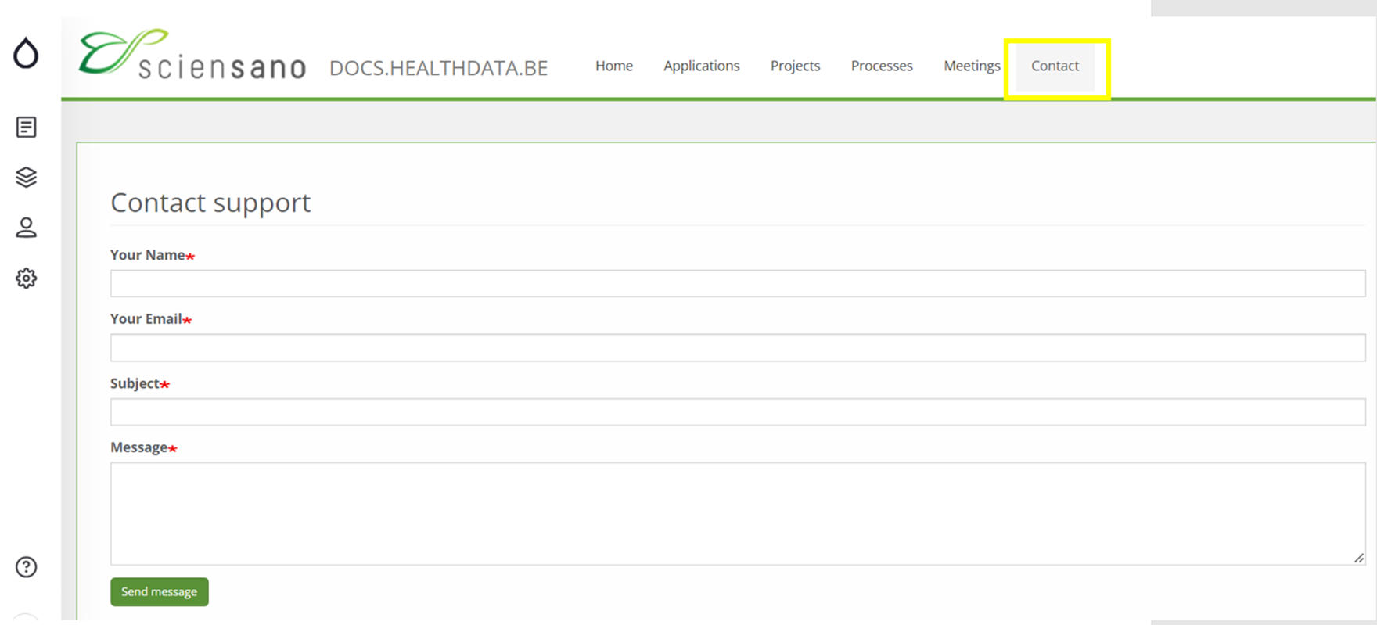
Task: Open the user profile icon in sidebar
Action: [26, 228]
